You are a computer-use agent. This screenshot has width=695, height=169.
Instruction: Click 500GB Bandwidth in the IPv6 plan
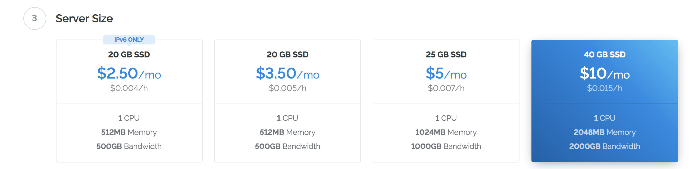tap(129, 146)
